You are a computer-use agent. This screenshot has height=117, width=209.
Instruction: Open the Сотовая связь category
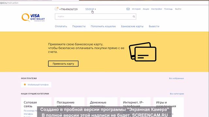click(x=30, y=104)
